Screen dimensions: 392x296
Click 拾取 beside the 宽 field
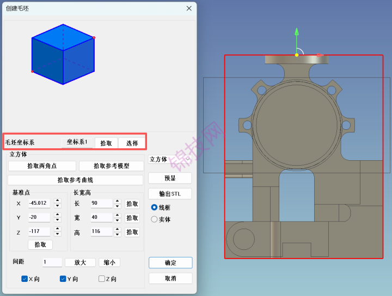click(132, 218)
